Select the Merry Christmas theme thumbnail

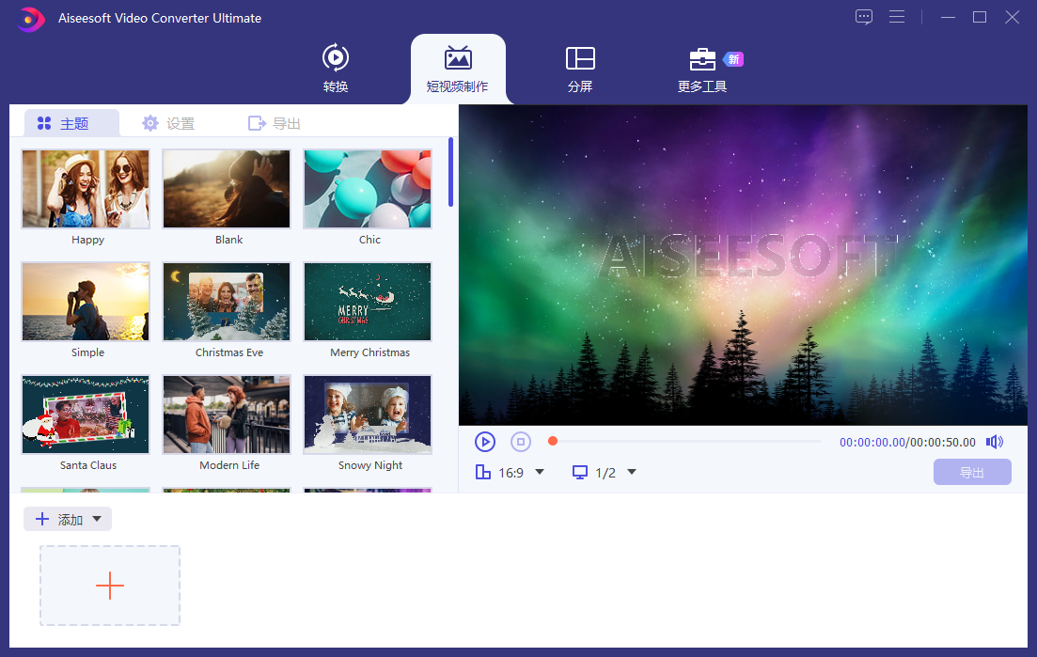point(368,302)
